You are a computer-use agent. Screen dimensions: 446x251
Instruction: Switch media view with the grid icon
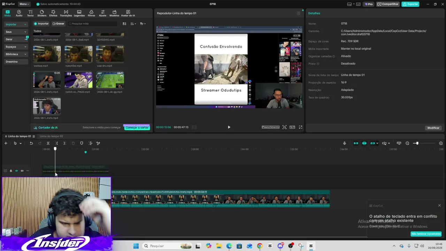(124, 24)
